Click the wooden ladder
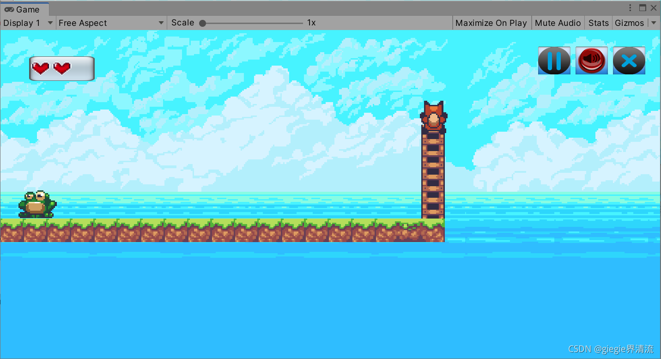The image size is (661, 359). [433, 176]
